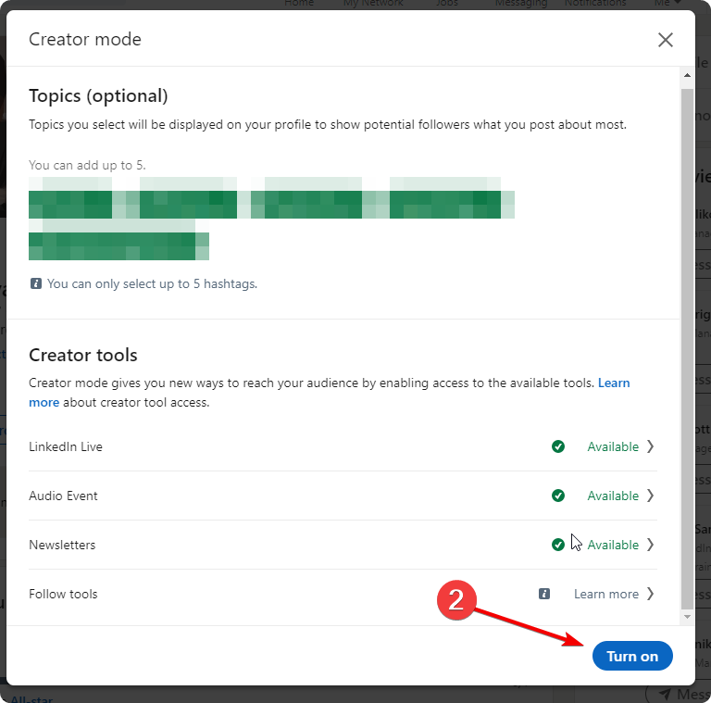
Task: Expand Follow tools with the chevron
Action: (x=650, y=594)
